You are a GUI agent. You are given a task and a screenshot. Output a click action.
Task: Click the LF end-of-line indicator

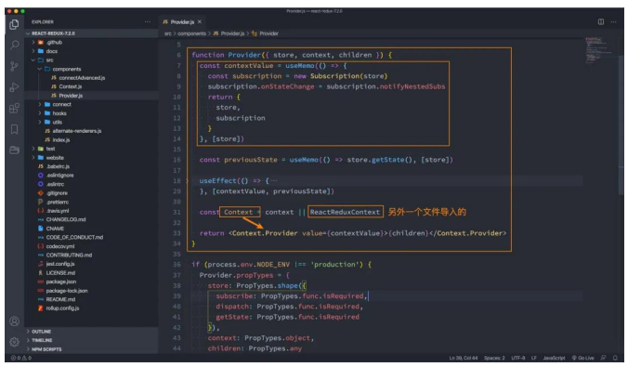coord(533,358)
